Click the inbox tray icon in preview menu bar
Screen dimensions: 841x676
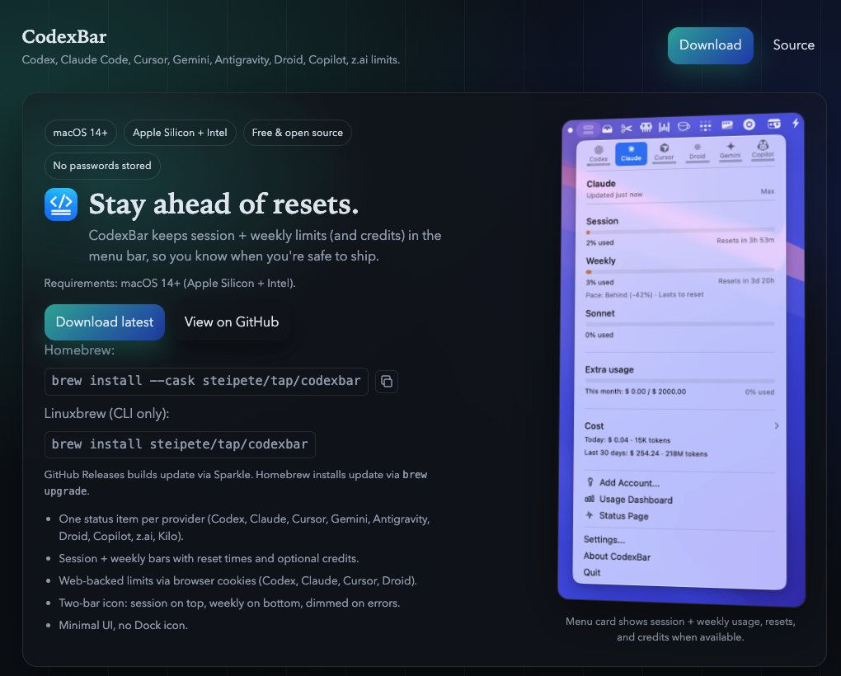coord(607,129)
